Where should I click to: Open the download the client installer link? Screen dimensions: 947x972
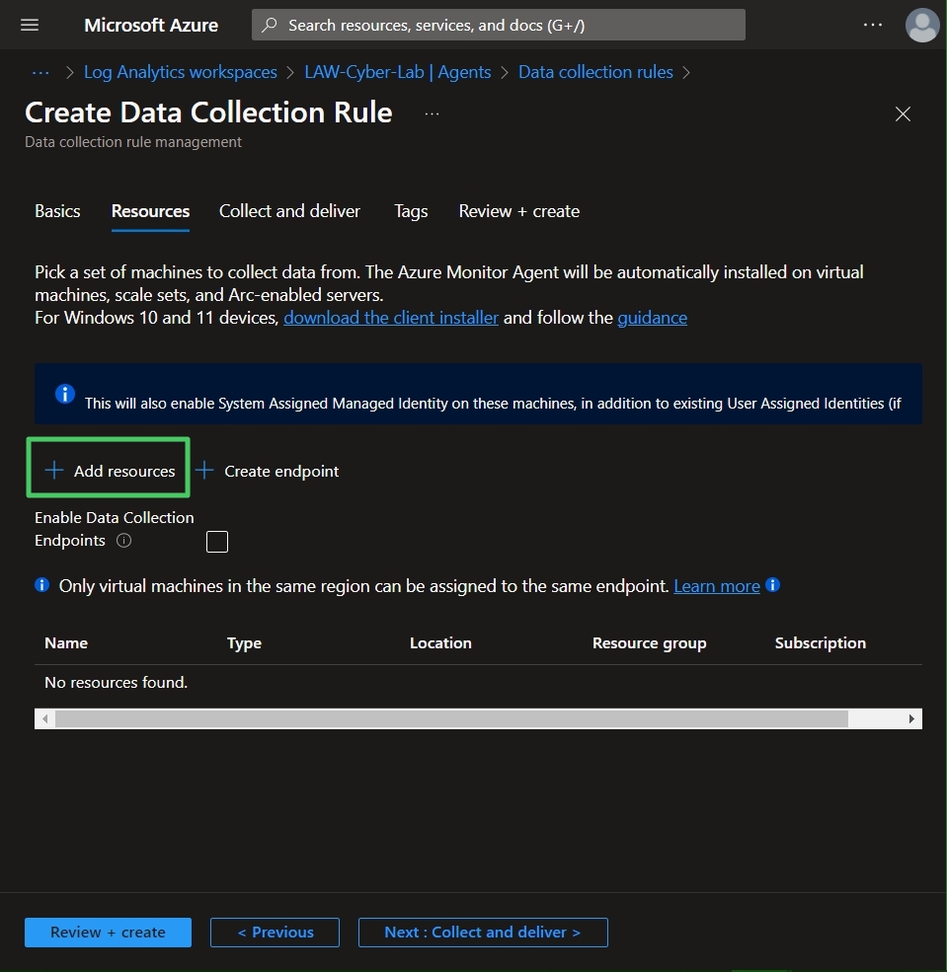pyautogui.click(x=391, y=318)
